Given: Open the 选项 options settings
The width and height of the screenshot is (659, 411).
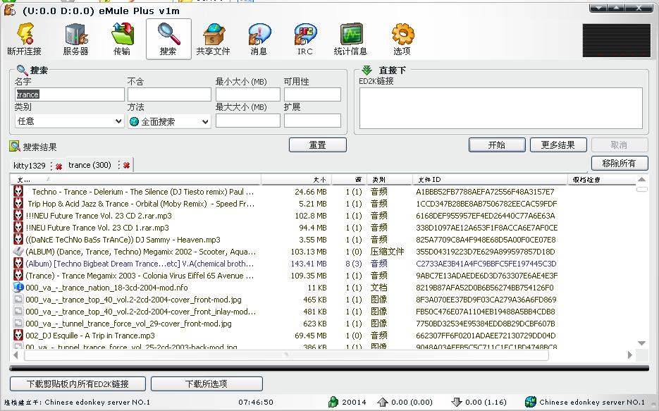Looking at the screenshot, I should coord(402,39).
